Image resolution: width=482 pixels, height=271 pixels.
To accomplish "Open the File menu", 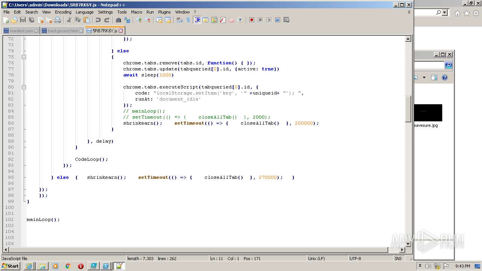I will [6, 12].
